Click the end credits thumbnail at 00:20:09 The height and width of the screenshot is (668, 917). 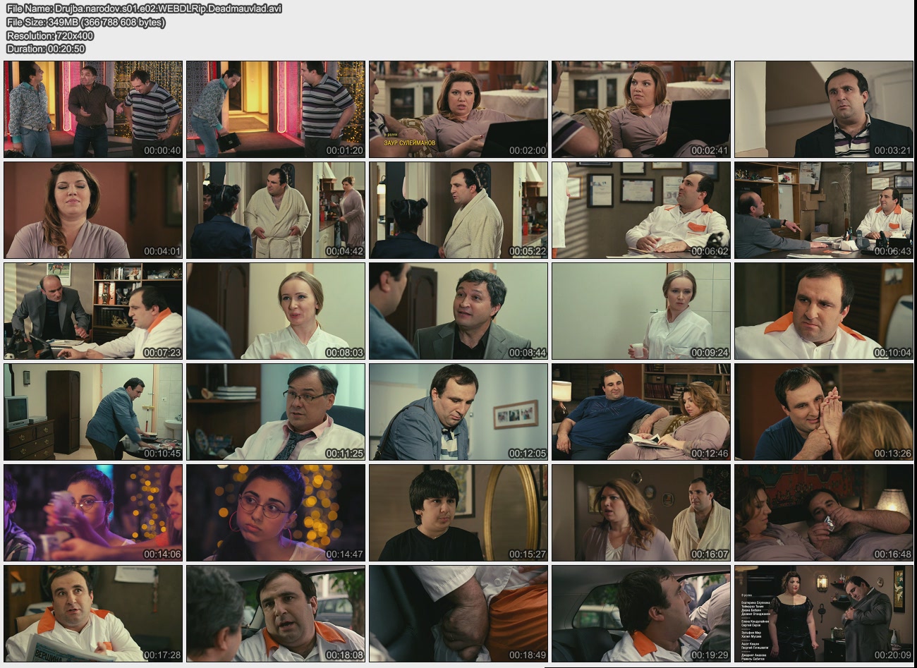823,614
